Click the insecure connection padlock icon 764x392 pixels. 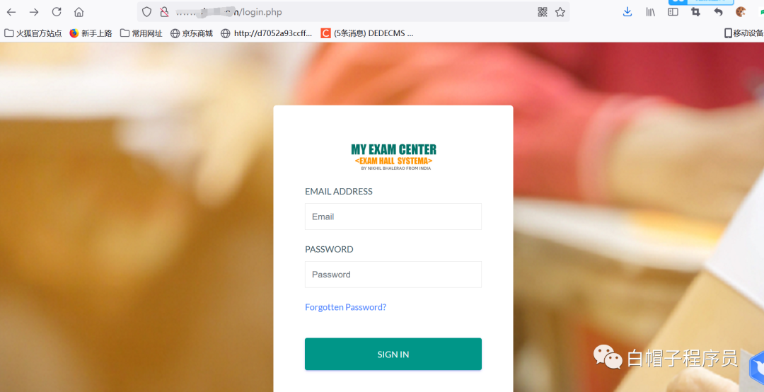point(164,12)
